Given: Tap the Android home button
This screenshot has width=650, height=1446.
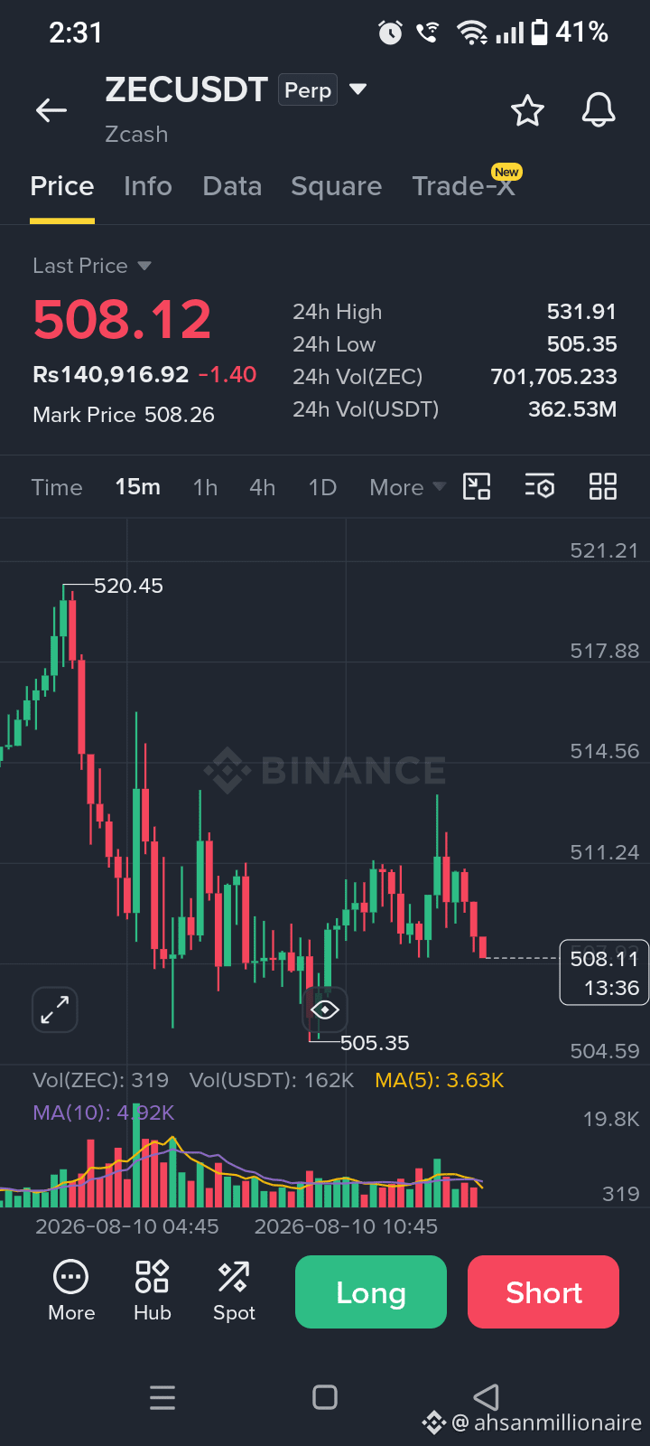Looking at the screenshot, I should click(x=325, y=1397).
